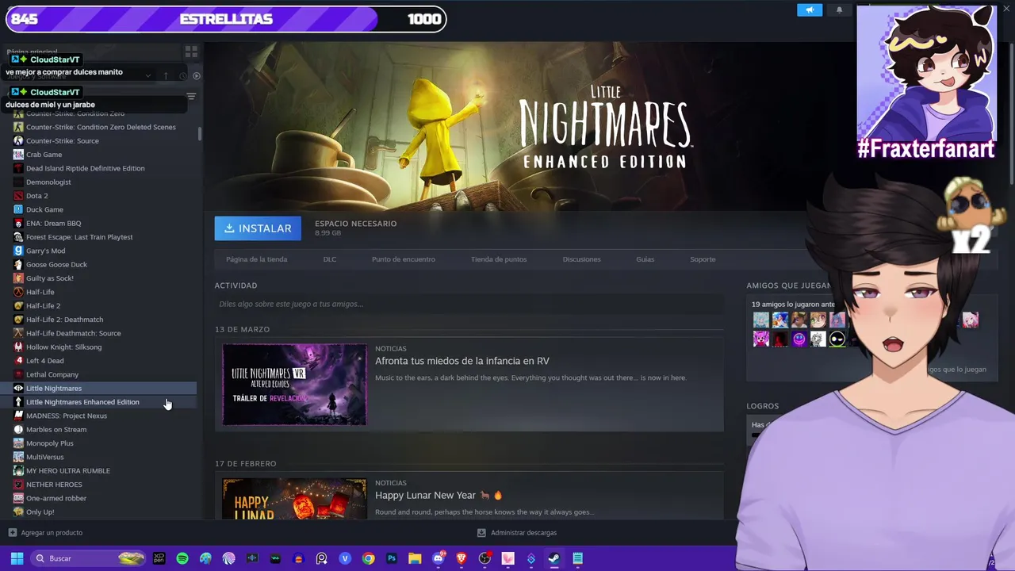Click the Half-Life game icon
The width and height of the screenshot is (1015, 571).
point(18,292)
